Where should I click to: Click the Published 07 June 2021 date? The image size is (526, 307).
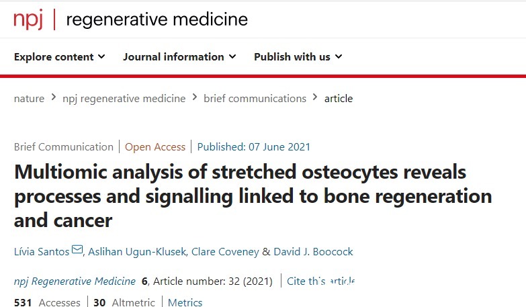pos(253,146)
